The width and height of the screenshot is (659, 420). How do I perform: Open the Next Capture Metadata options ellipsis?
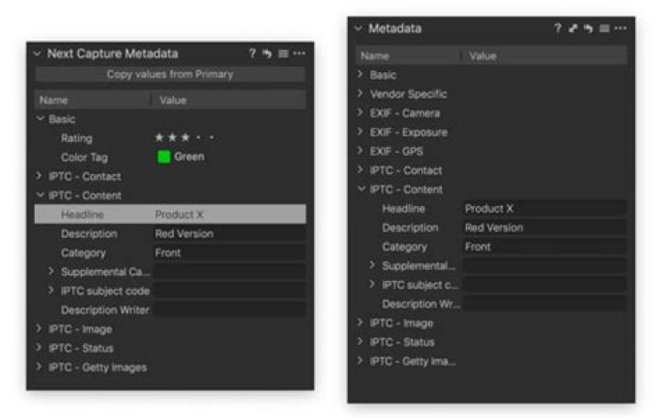(x=299, y=54)
